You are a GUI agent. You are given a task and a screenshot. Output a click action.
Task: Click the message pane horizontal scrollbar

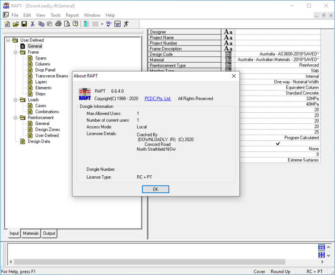tap(150, 262)
